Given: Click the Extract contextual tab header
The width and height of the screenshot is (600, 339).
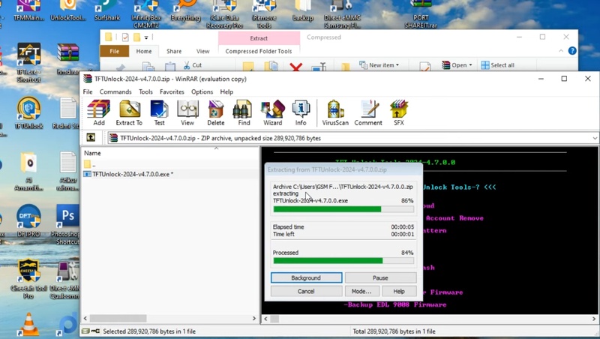Looking at the screenshot, I should pyautogui.click(x=259, y=38).
